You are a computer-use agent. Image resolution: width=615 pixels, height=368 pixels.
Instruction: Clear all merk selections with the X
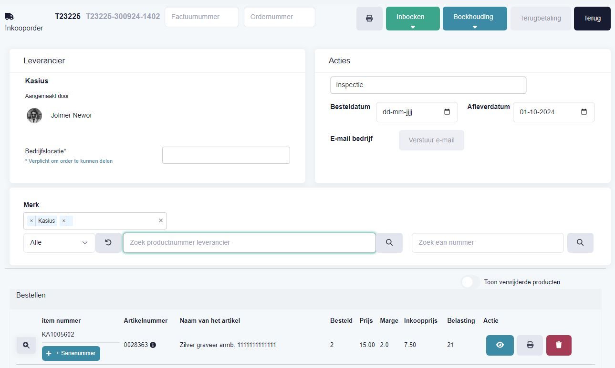(x=161, y=220)
